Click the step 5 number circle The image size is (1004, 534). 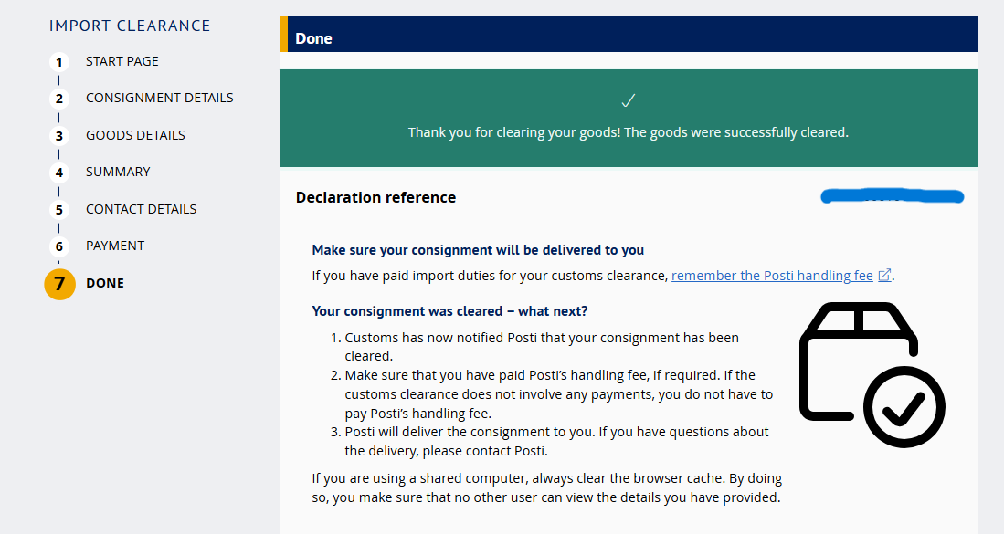(x=59, y=210)
